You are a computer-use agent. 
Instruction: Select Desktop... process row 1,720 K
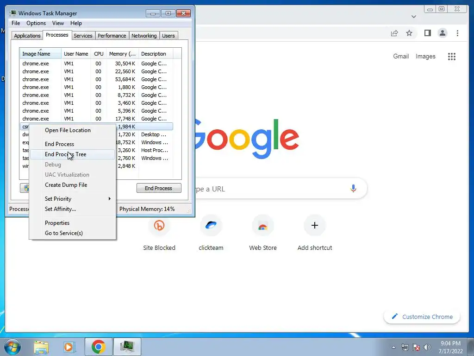[x=144, y=134]
